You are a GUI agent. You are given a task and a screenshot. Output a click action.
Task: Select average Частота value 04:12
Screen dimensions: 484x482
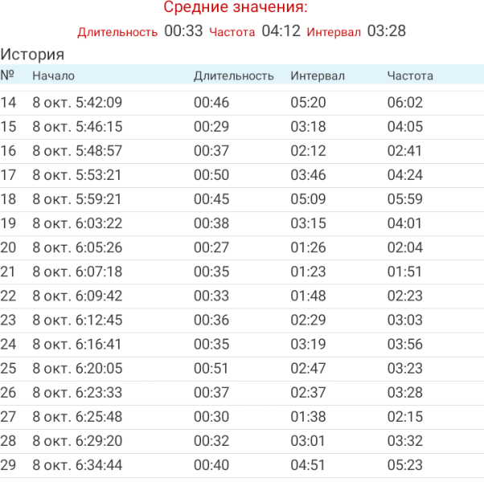pyautogui.click(x=281, y=31)
